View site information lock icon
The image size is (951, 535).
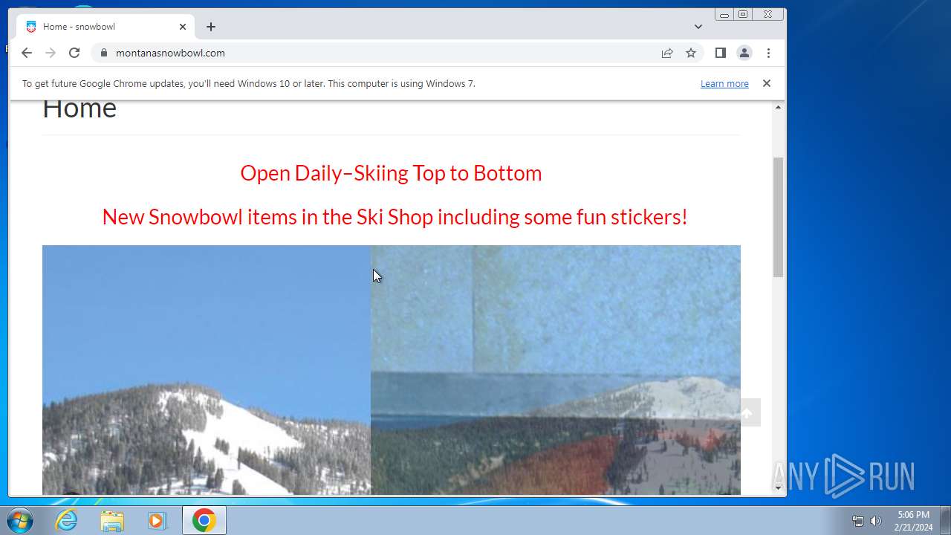tap(103, 53)
